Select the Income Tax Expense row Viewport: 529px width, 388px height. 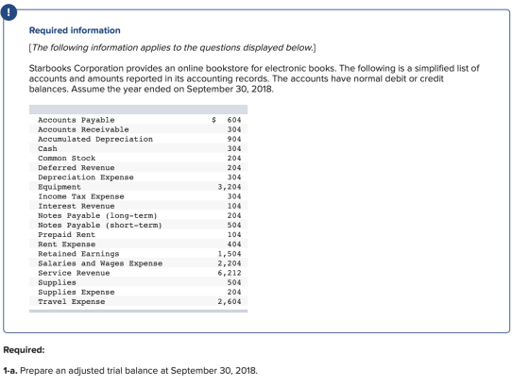pos(138,196)
